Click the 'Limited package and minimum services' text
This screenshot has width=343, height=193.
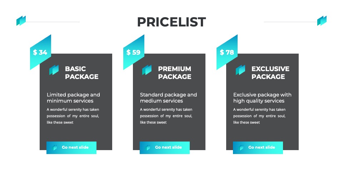coord(73,98)
